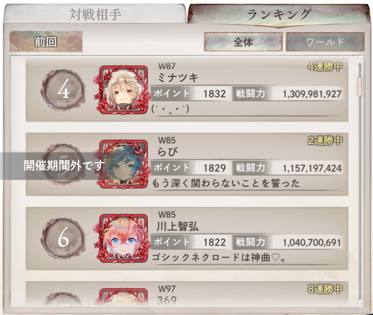373x315 pixels.
Task: Click the 4連勝中 win streak label
Action: tap(325, 66)
